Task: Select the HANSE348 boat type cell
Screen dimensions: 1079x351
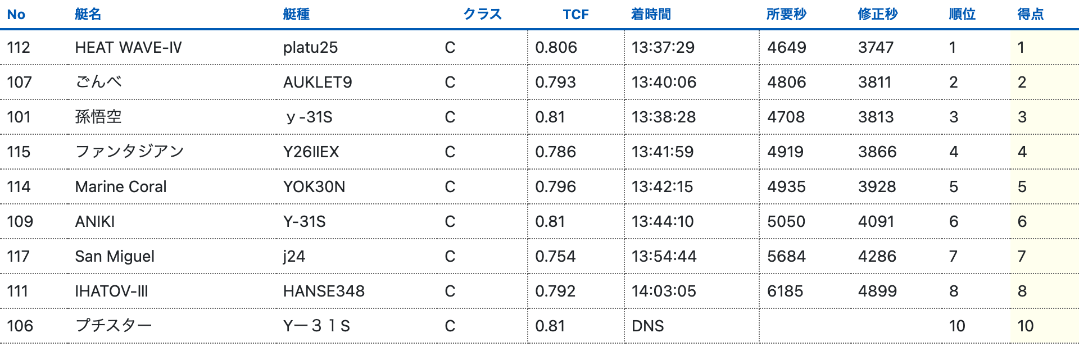Action: pyautogui.click(x=324, y=291)
